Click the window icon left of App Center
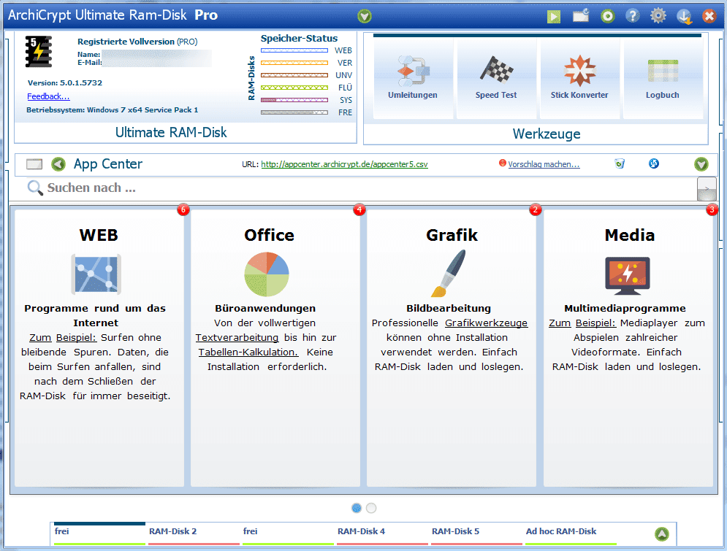This screenshot has width=727, height=551. tap(34, 164)
